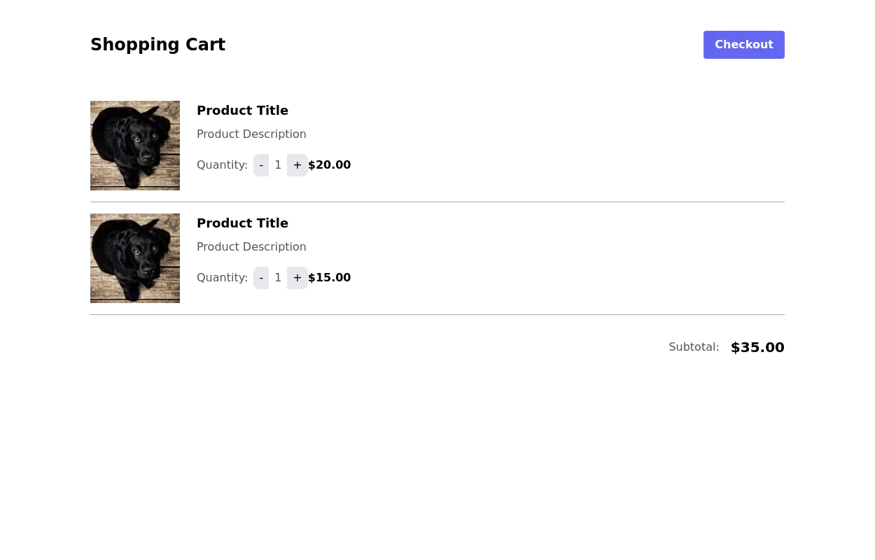
Task: Click the quantity number of the $20.00 item
Action: (278, 165)
